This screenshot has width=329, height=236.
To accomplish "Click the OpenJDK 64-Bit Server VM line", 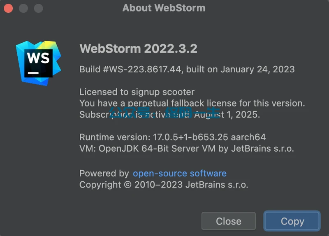I will (187, 148).
